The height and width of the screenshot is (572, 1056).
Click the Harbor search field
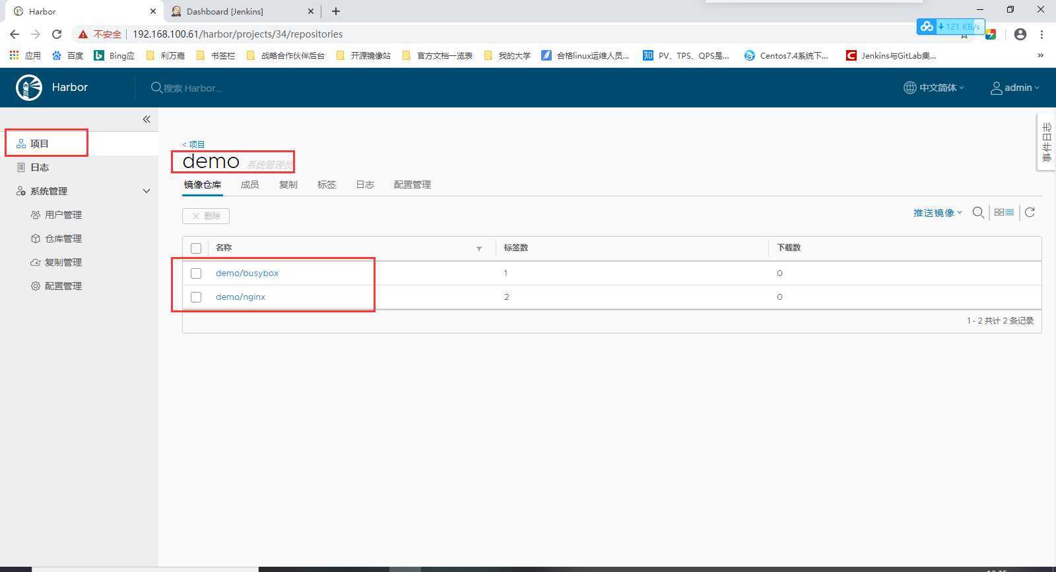coord(191,88)
